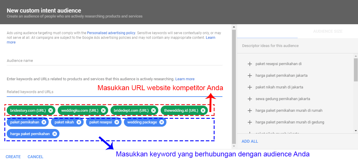Click the ADD ALL button
Image resolution: width=358 pixels, height=164 pixels.
tap(250, 141)
